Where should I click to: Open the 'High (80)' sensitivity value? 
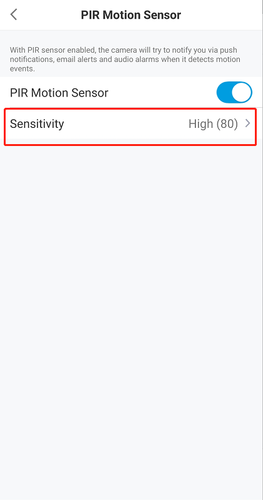tap(214, 123)
